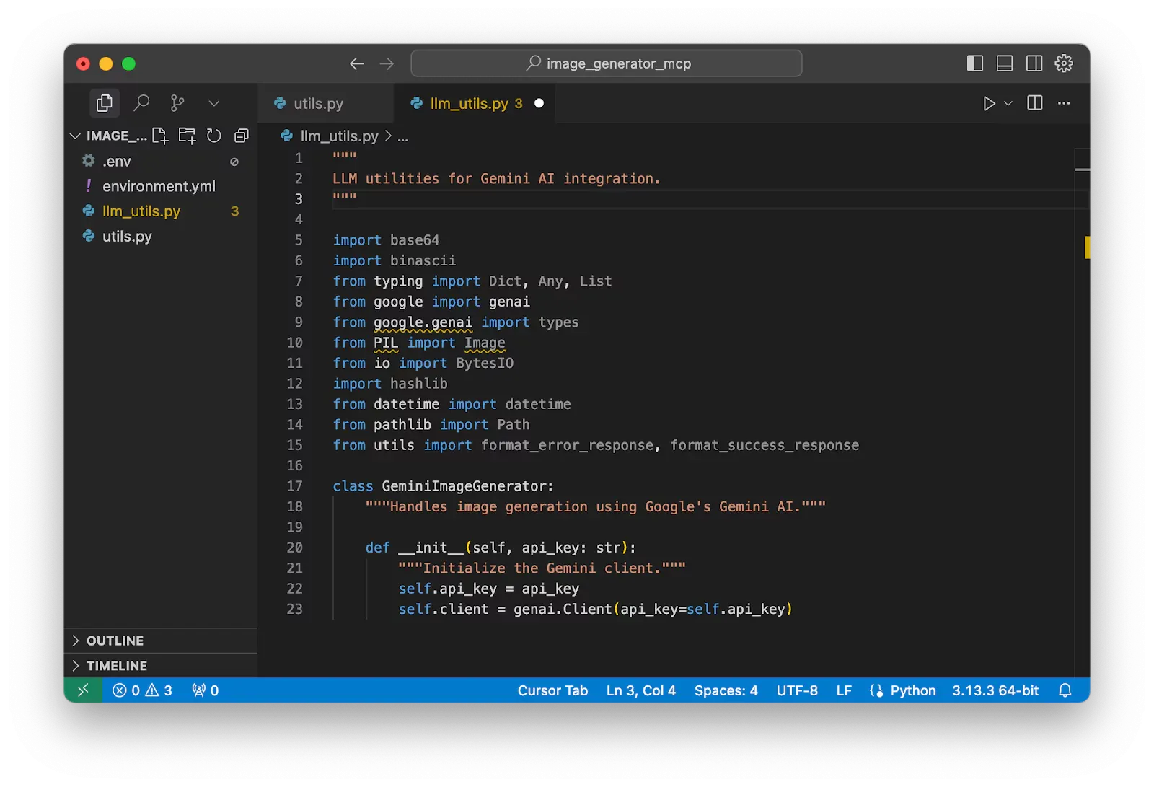The height and width of the screenshot is (787, 1154).
Task: Click the __init__ method name
Action: 431,548
